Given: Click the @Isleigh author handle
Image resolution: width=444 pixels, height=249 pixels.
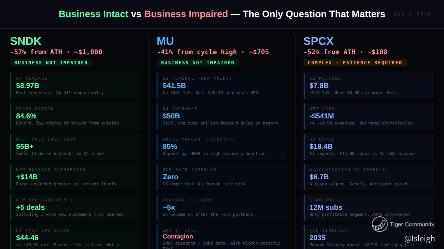Looking at the screenshot, I should coord(420,239).
